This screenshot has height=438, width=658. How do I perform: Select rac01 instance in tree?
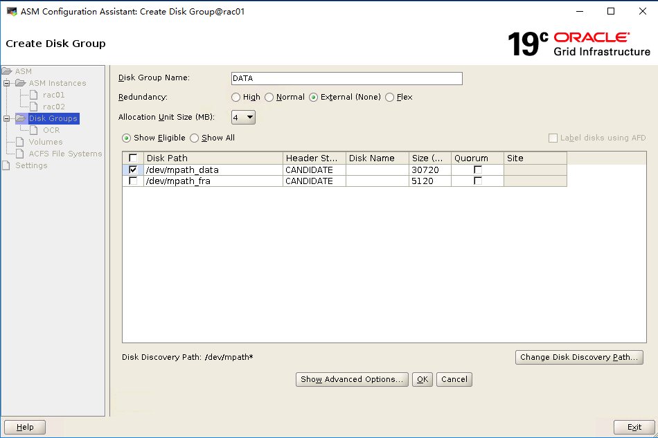pos(54,95)
